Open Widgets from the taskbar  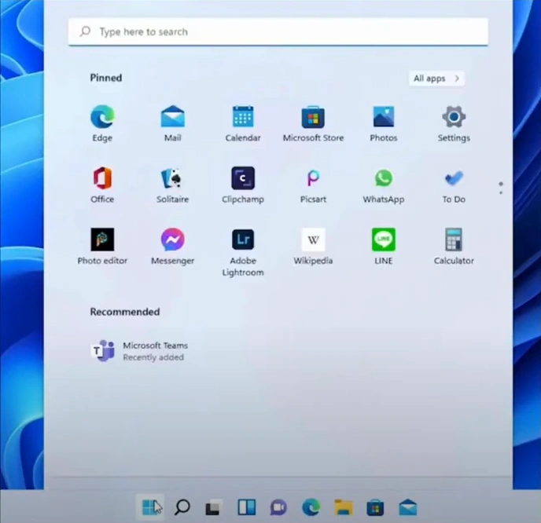click(246, 507)
